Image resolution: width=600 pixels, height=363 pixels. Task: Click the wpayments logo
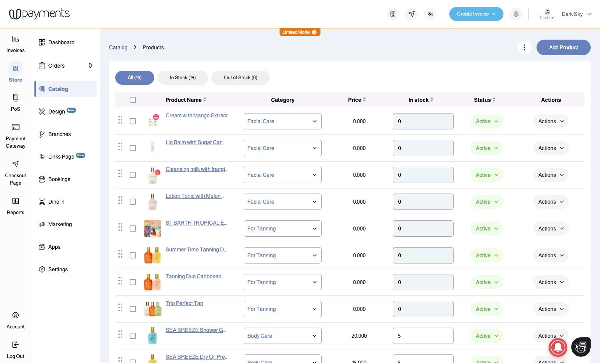[x=39, y=14]
